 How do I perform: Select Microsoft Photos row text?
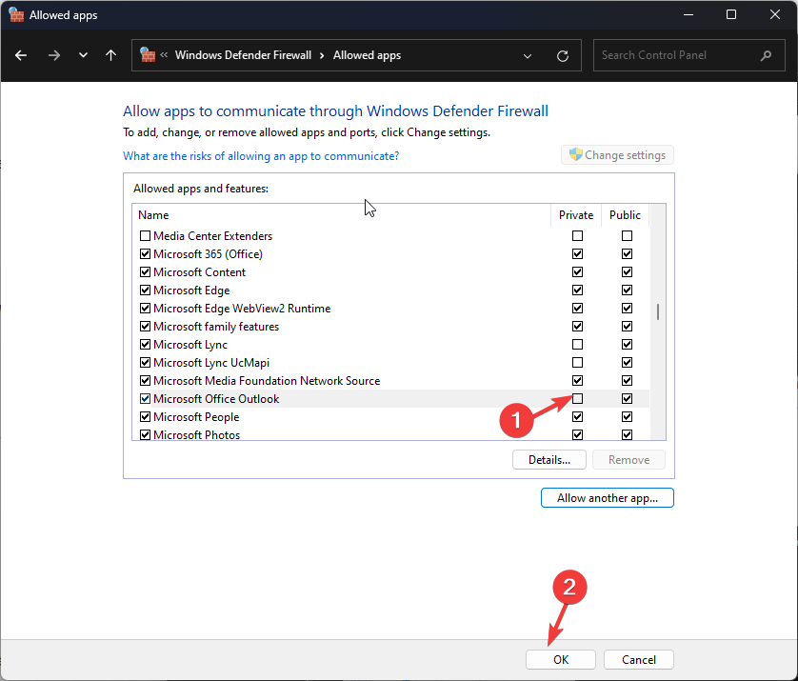point(196,434)
